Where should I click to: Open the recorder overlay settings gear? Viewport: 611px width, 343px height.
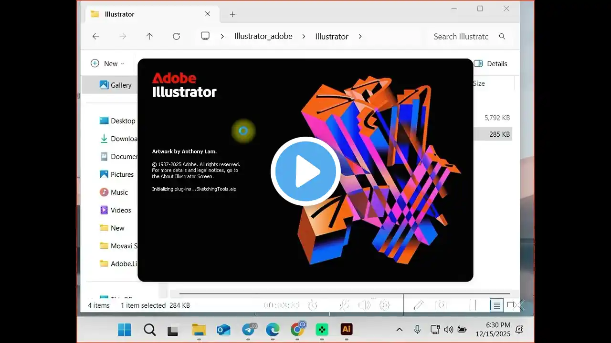click(385, 305)
